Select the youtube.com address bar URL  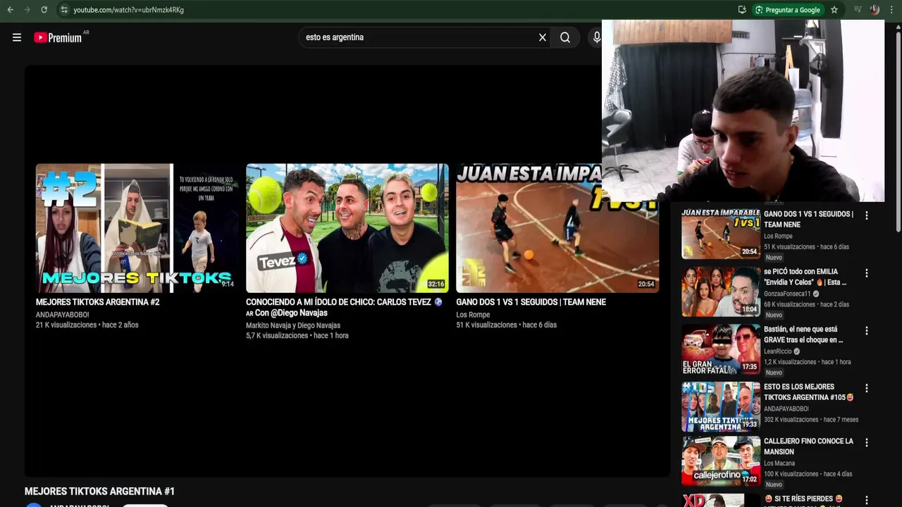(x=128, y=10)
